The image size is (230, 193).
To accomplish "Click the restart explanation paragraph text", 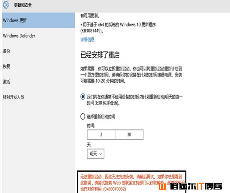I will (x=131, y=75).
